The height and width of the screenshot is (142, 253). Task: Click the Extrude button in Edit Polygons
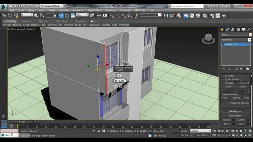(227, 120)
